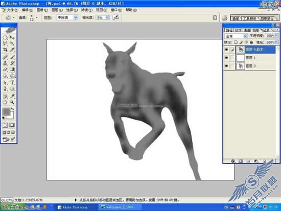Switch to Standard edit mode

point(5,125)
